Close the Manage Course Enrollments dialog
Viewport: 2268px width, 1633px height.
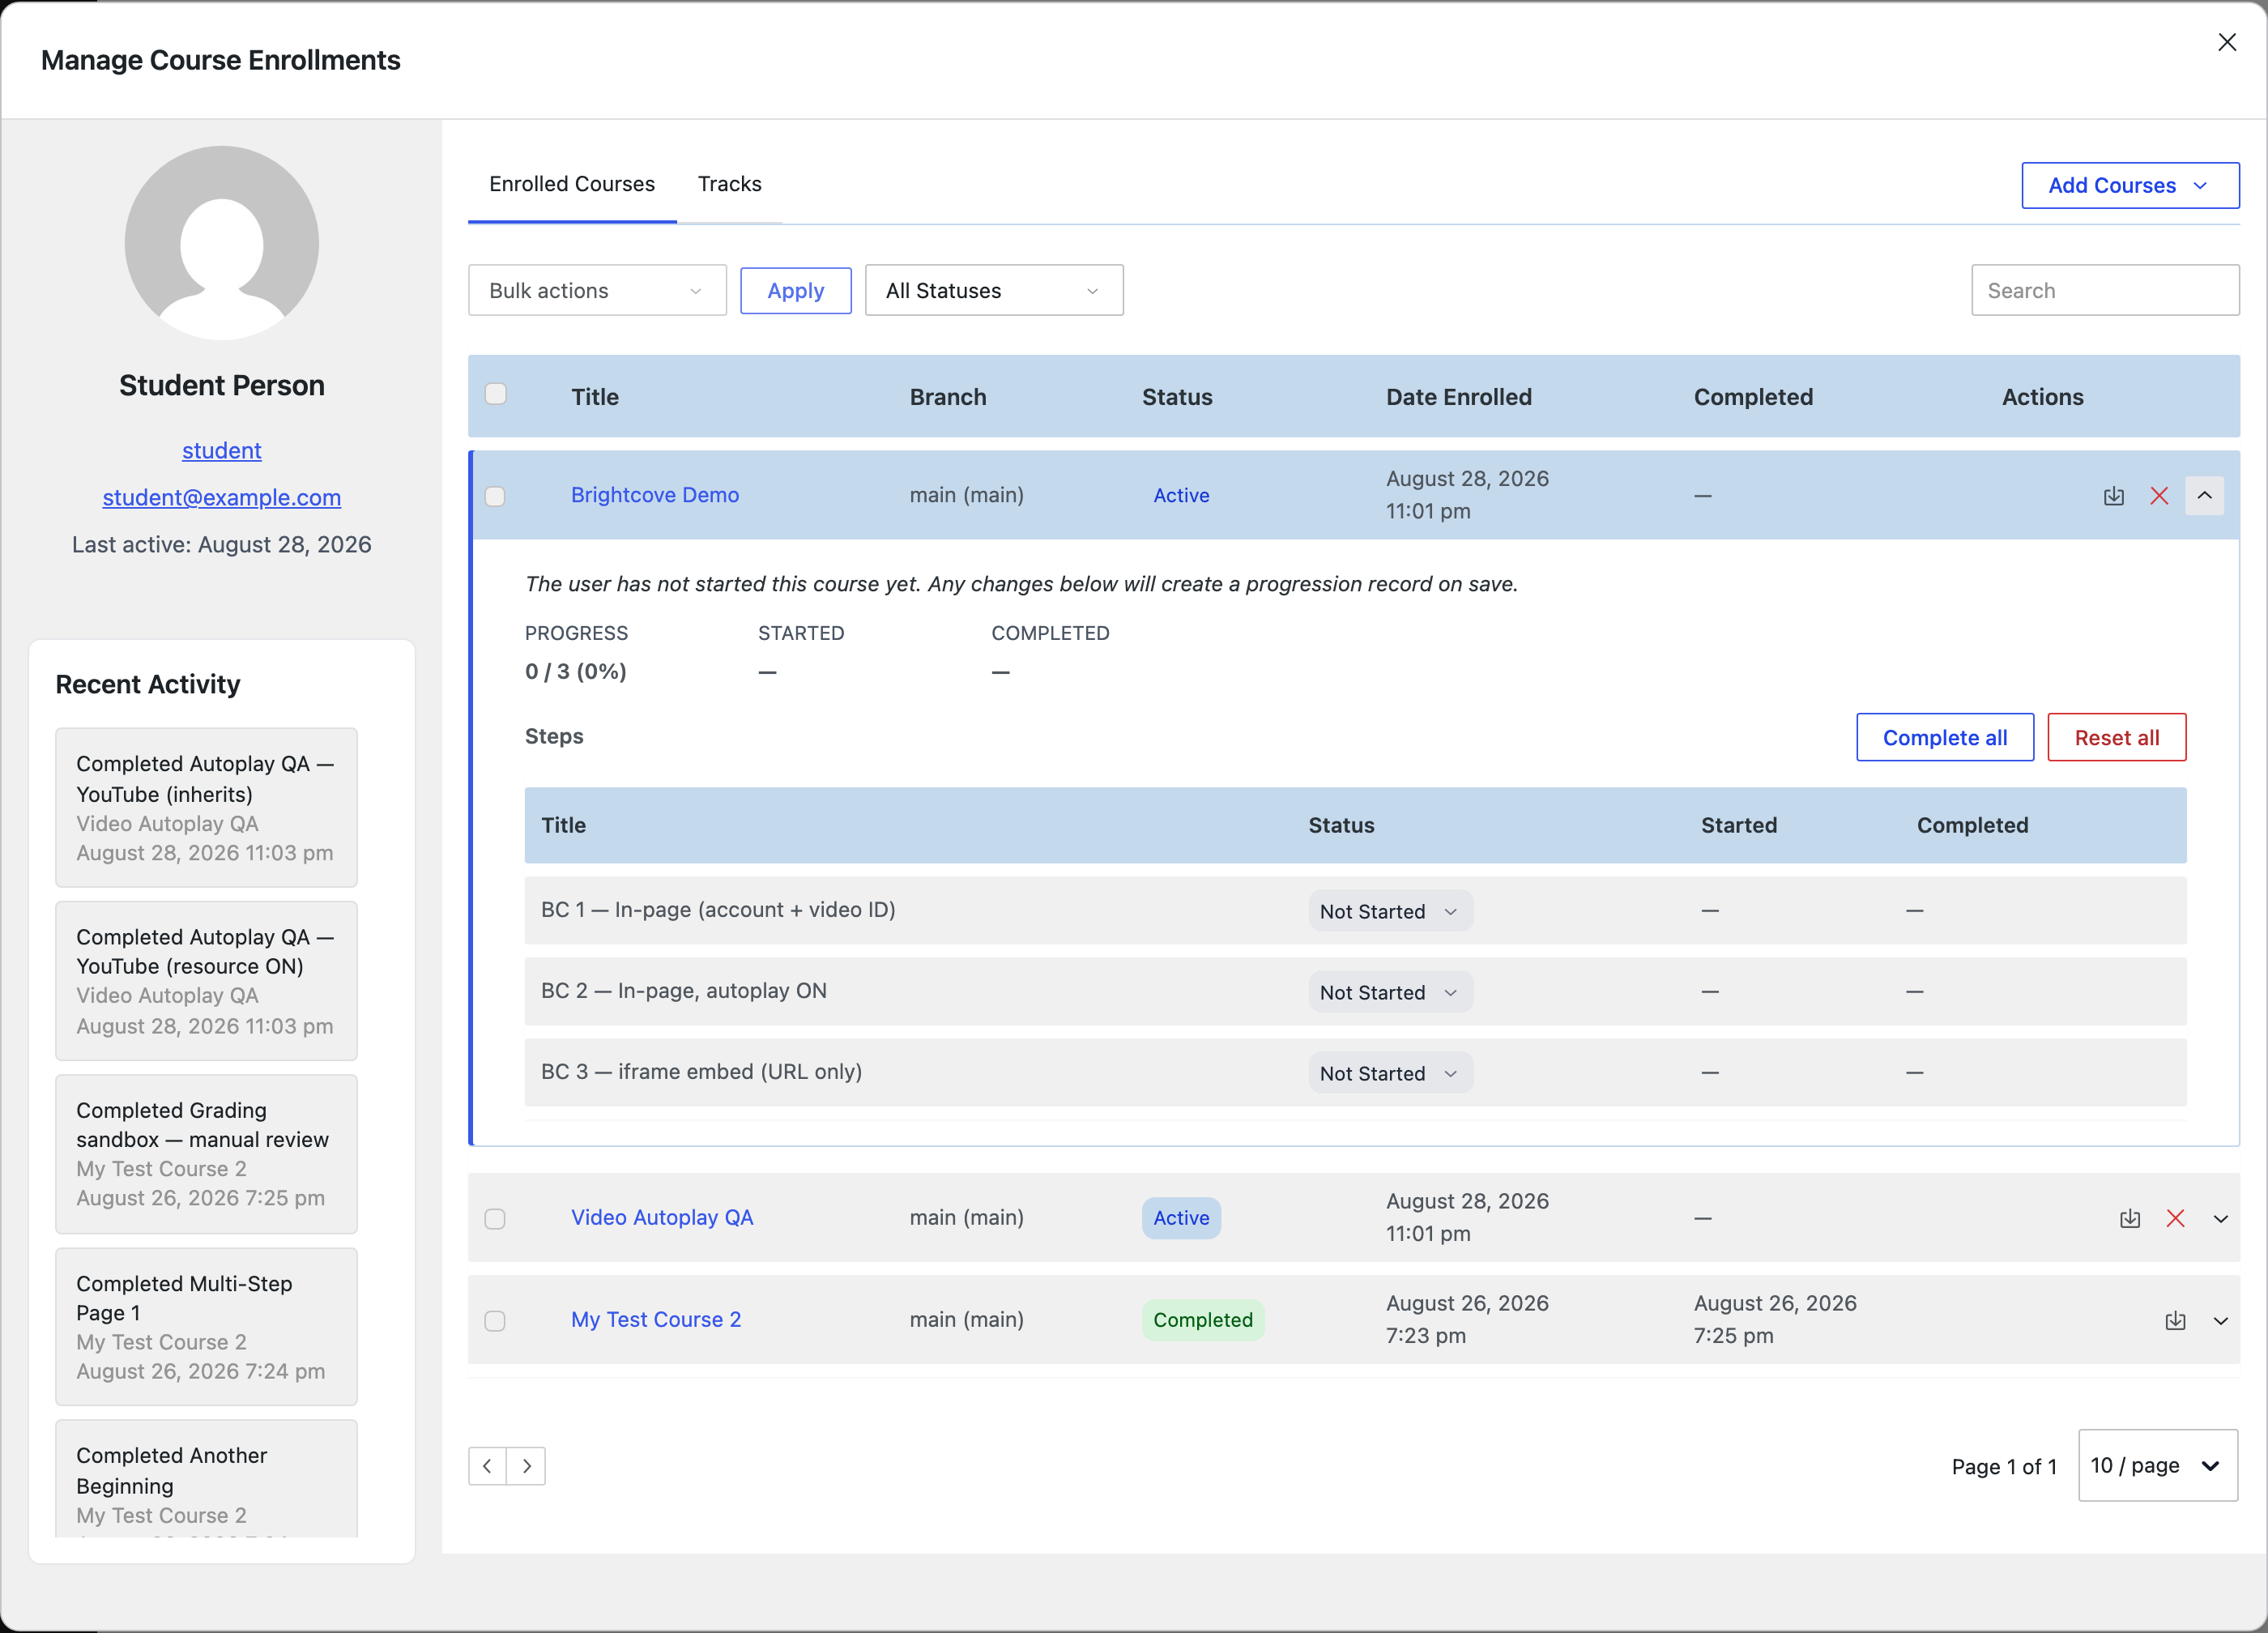click(x=2226, y=42)
